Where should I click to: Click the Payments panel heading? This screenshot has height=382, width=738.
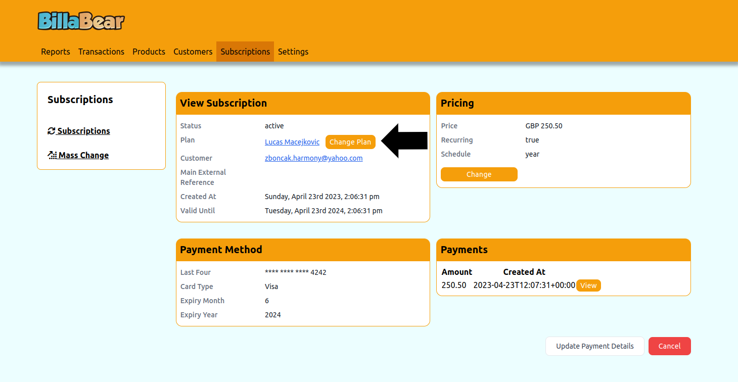coord(464,250)
